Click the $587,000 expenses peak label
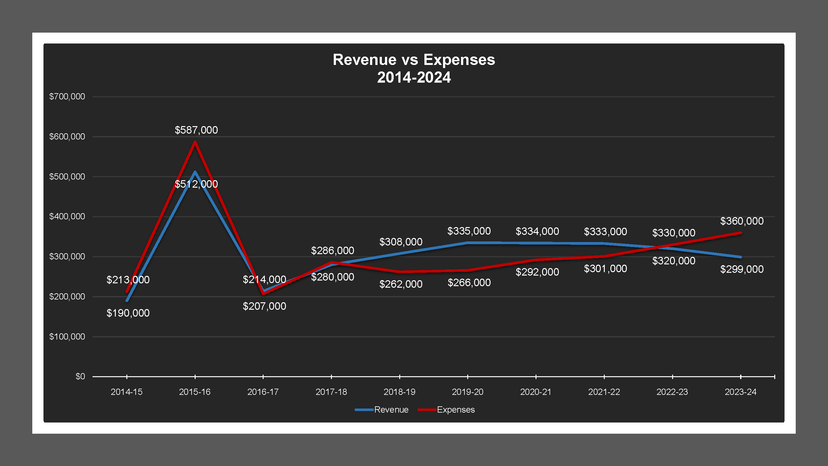This screenshot has width=828, height=466. point(197,130)
